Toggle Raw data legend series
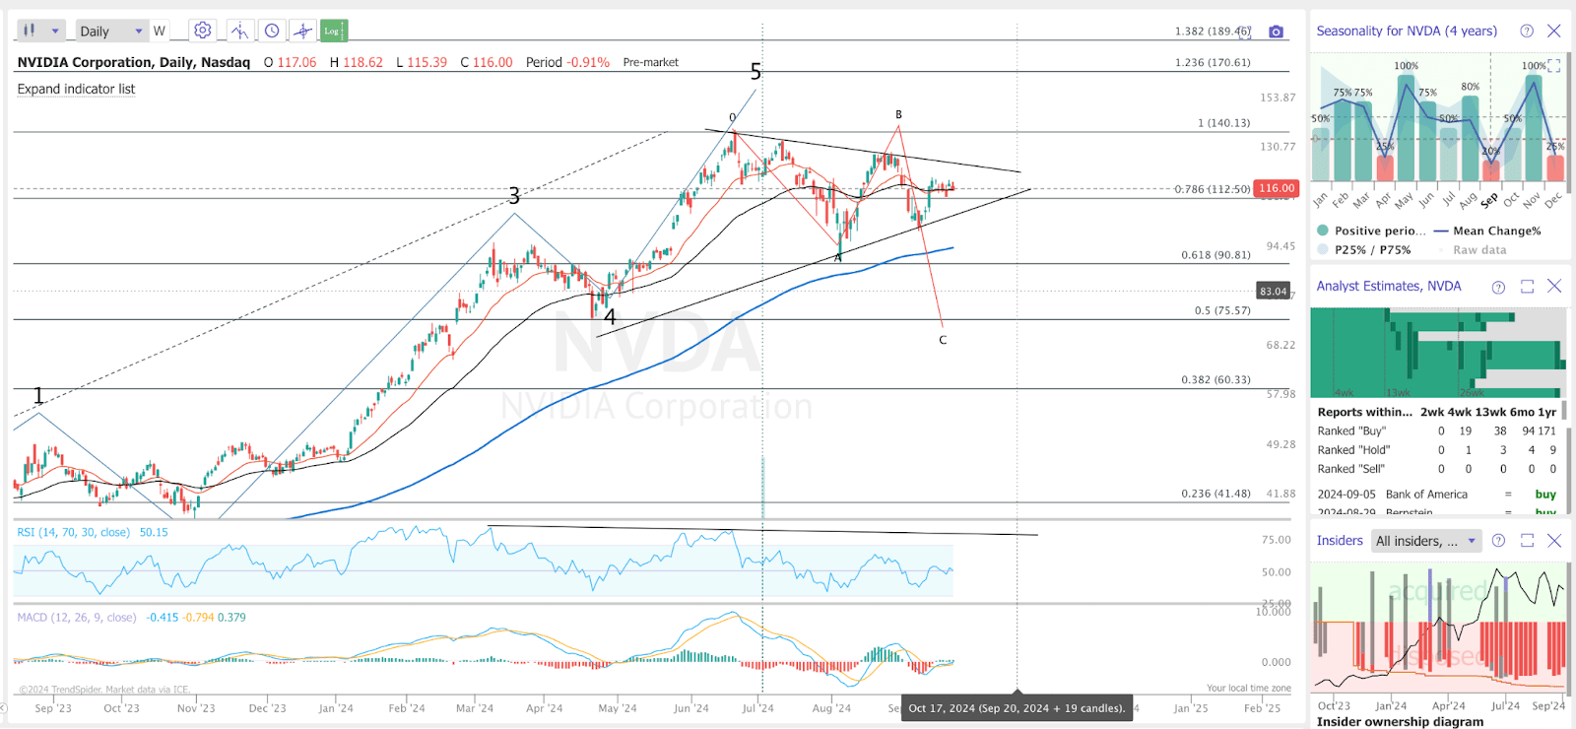 pyautogui.click(x=1472, y=250)
